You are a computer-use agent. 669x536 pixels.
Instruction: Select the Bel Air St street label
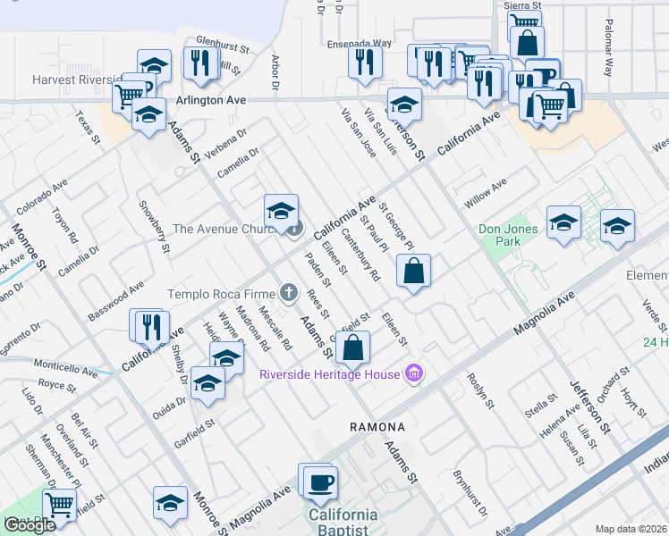84,431
